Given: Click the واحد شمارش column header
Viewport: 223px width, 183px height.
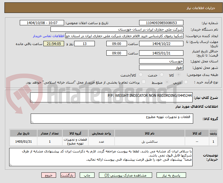Looking at the screenshot, I should [101, 133].
